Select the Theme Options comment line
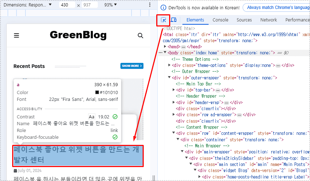310x181 pixels. click(195, 59)
